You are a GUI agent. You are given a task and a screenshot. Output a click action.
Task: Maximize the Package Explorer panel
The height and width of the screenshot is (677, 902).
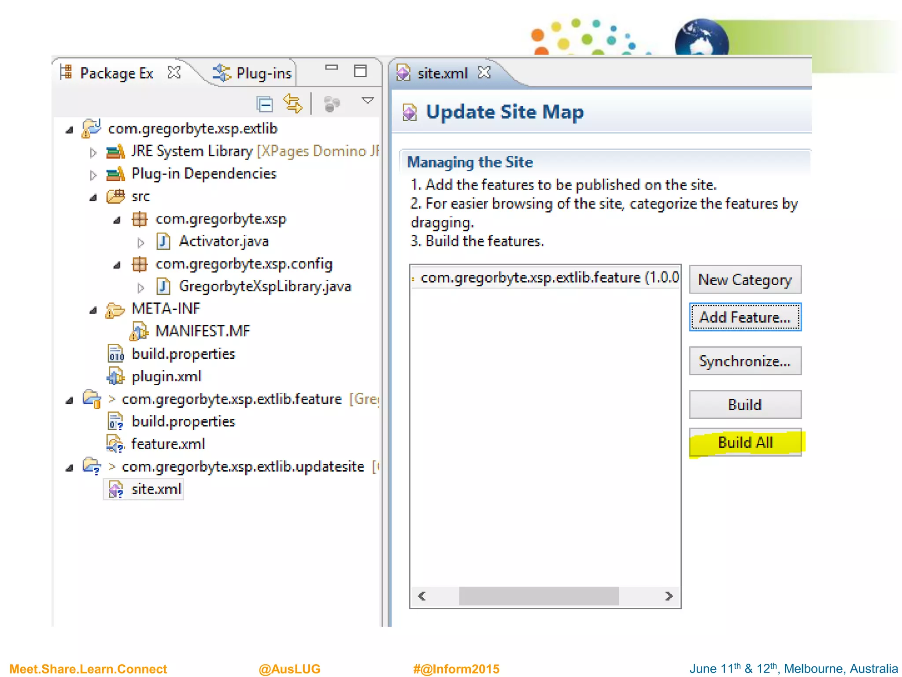tap(360, 71)
